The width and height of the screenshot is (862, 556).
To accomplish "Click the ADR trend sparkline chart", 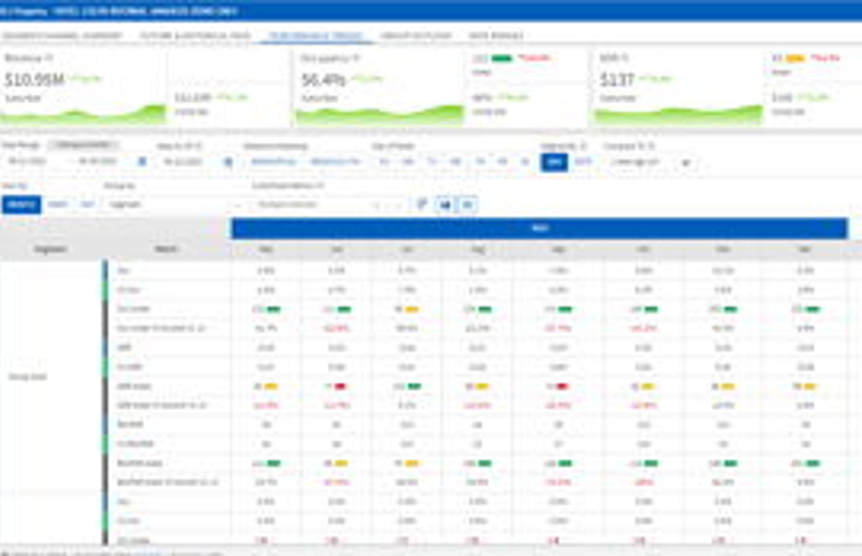I will [678, 114].
